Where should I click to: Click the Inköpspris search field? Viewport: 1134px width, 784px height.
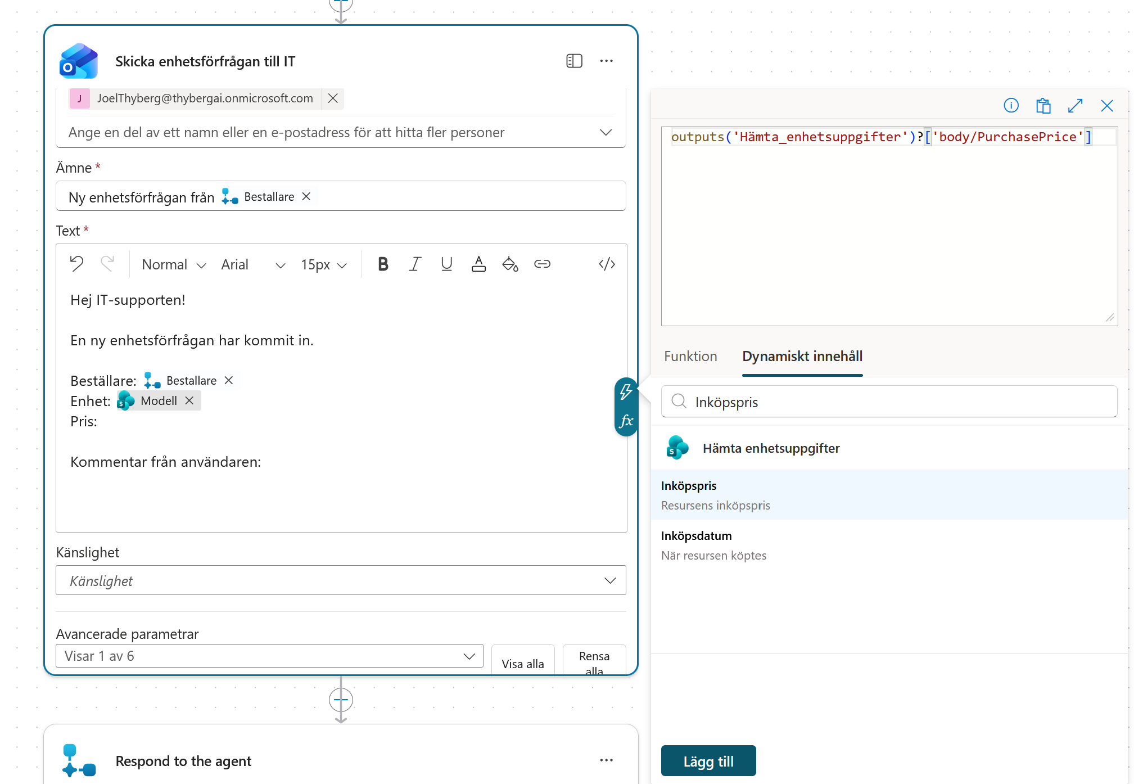point(889,402)
